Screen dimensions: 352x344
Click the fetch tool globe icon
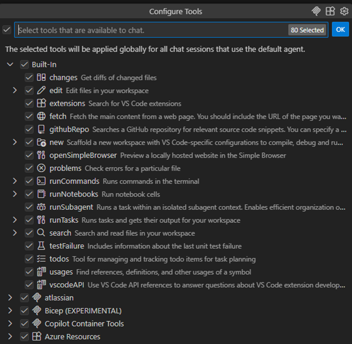41,116
